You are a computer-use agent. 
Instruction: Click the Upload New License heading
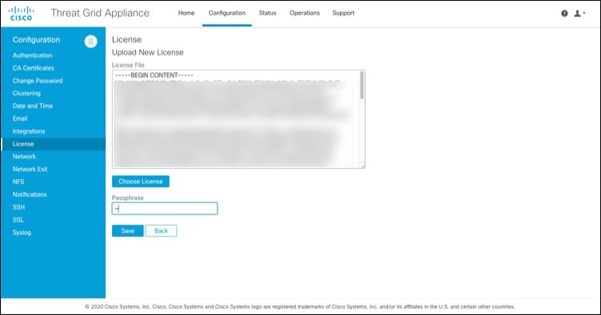[x=147, y=53]
